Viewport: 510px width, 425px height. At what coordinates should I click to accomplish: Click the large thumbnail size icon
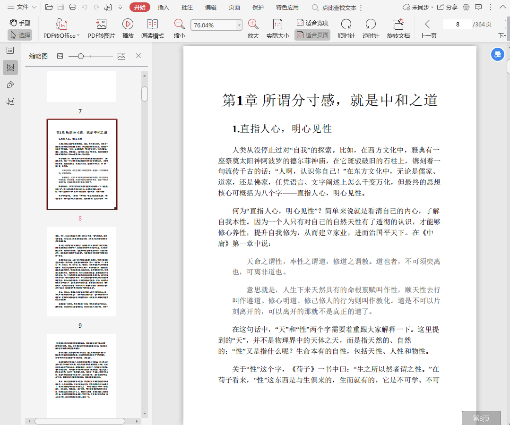point(121,56)
